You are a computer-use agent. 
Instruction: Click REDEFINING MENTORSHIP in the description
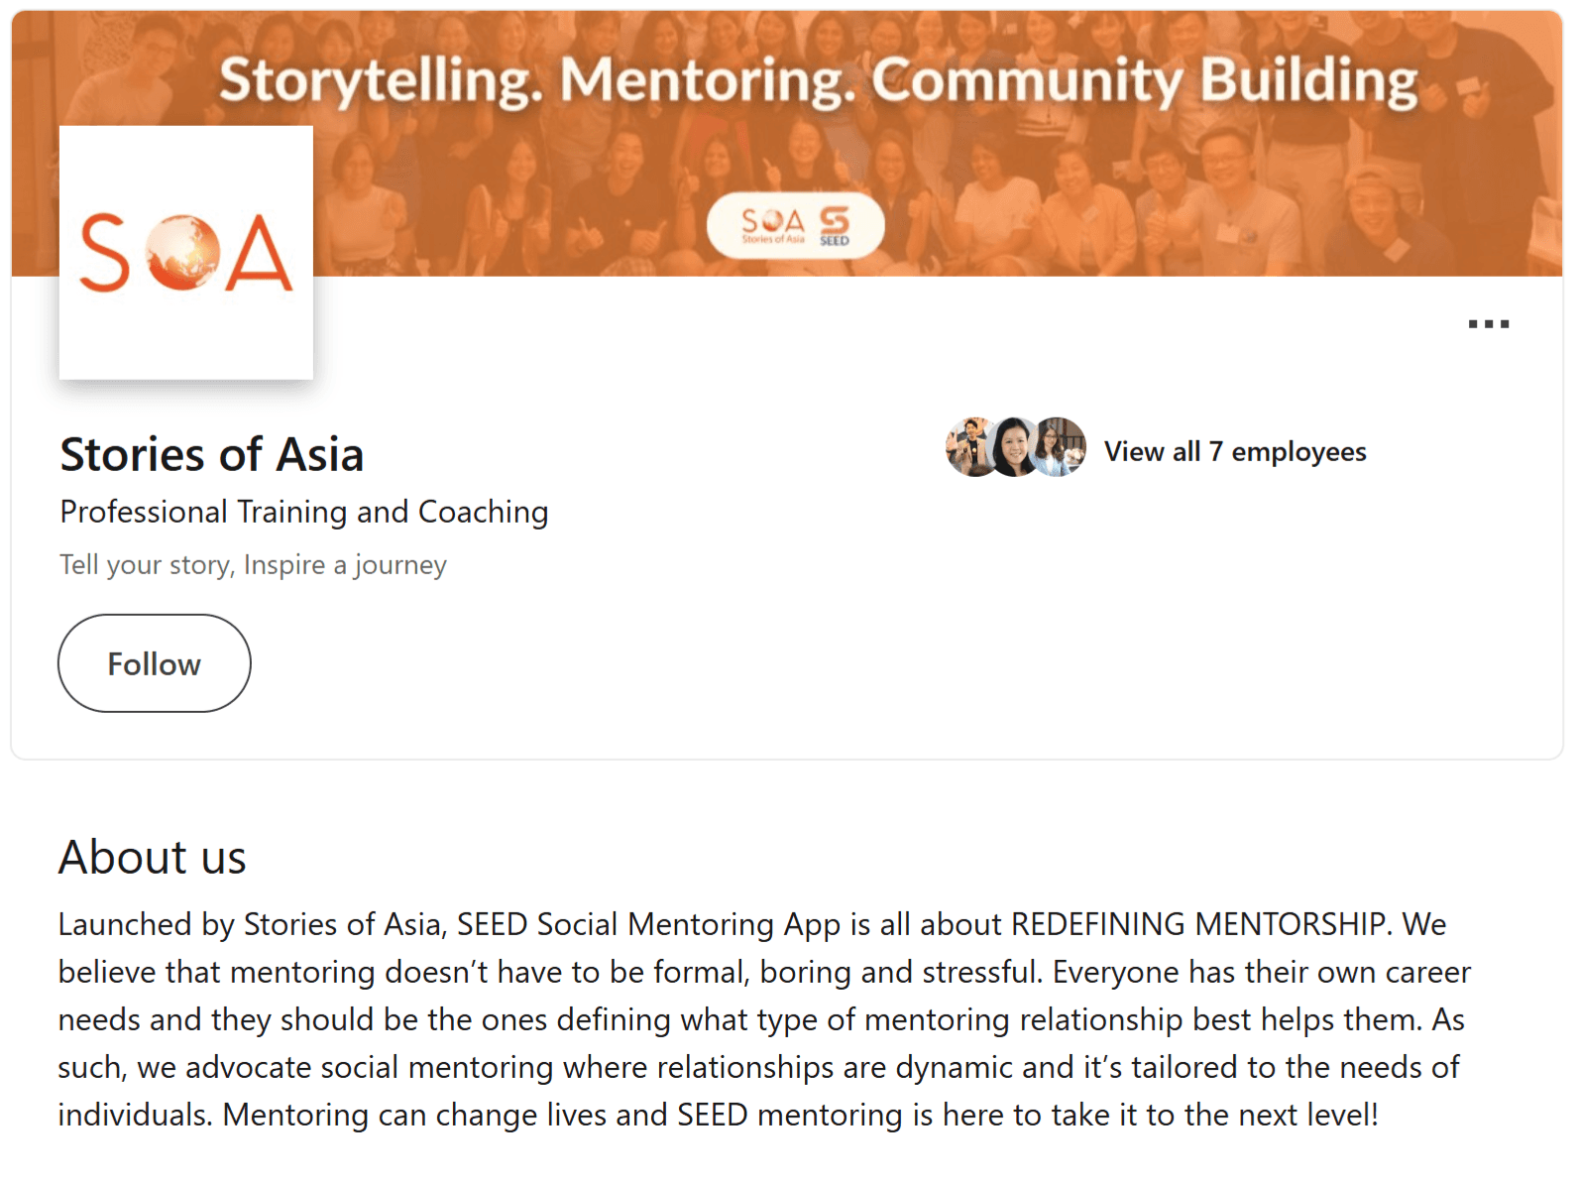(1196, 924)
